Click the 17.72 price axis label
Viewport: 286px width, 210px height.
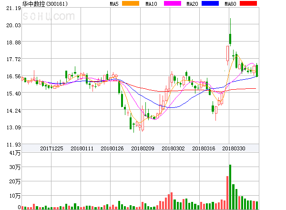(x=13, y=59)
